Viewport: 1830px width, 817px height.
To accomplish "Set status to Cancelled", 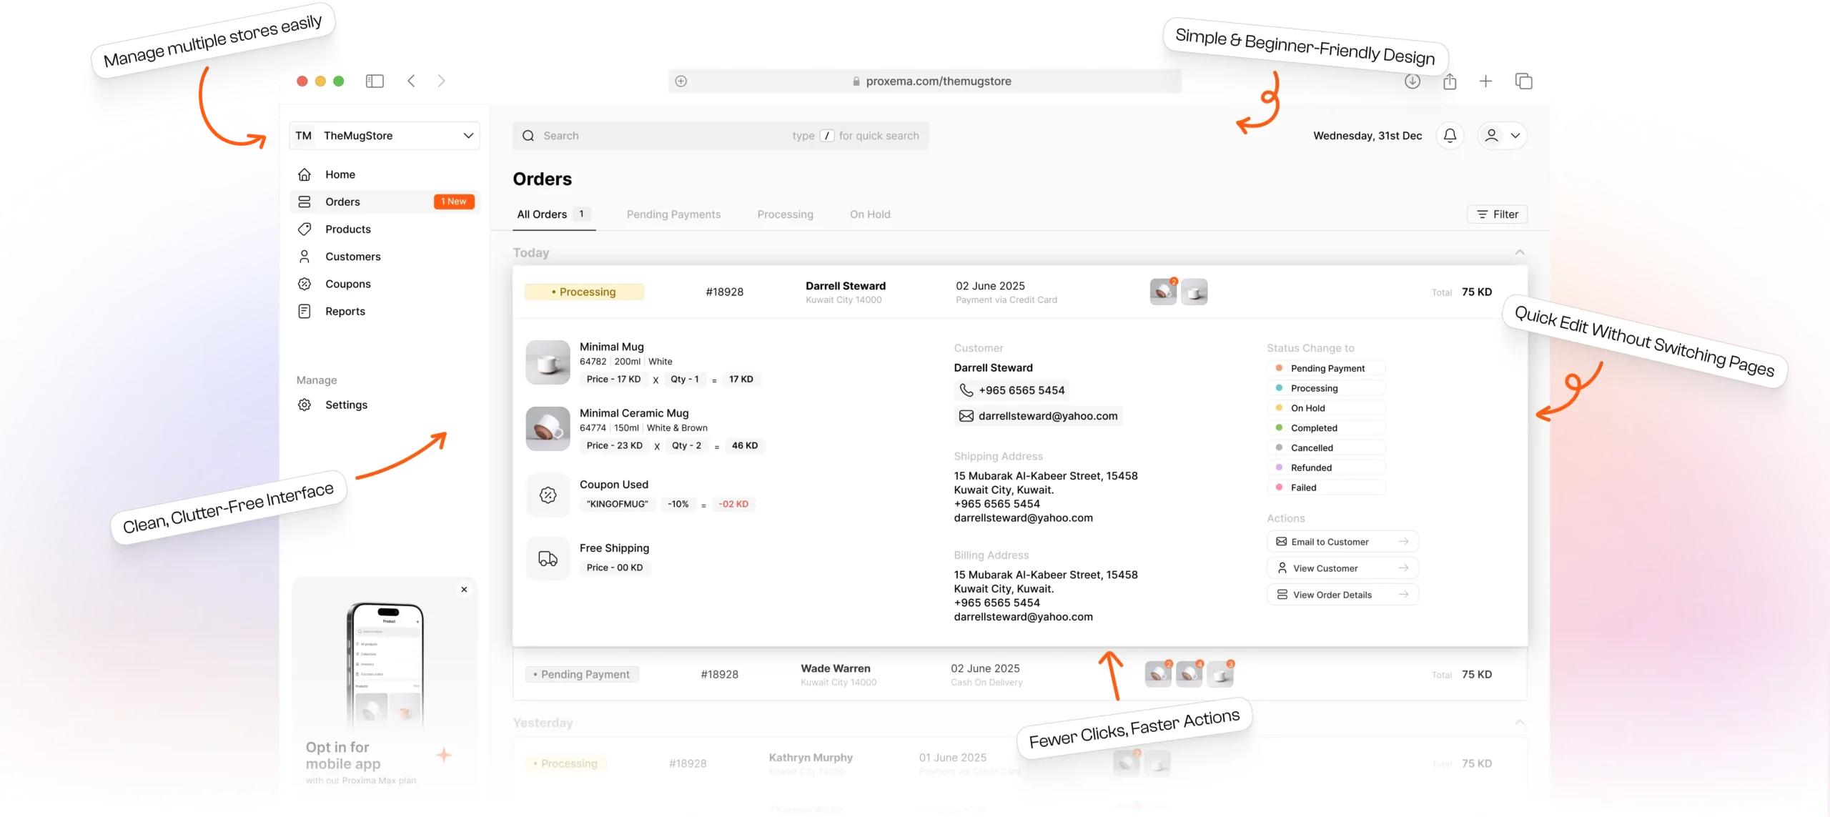I will (1327, 448).
